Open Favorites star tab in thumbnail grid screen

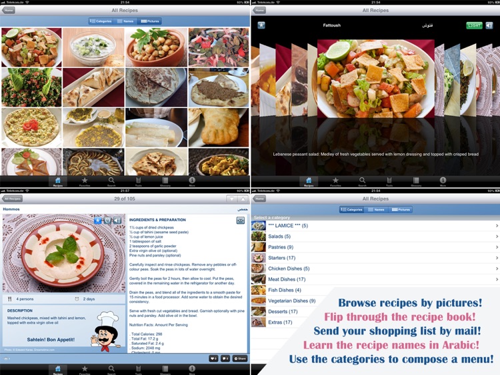85,182
